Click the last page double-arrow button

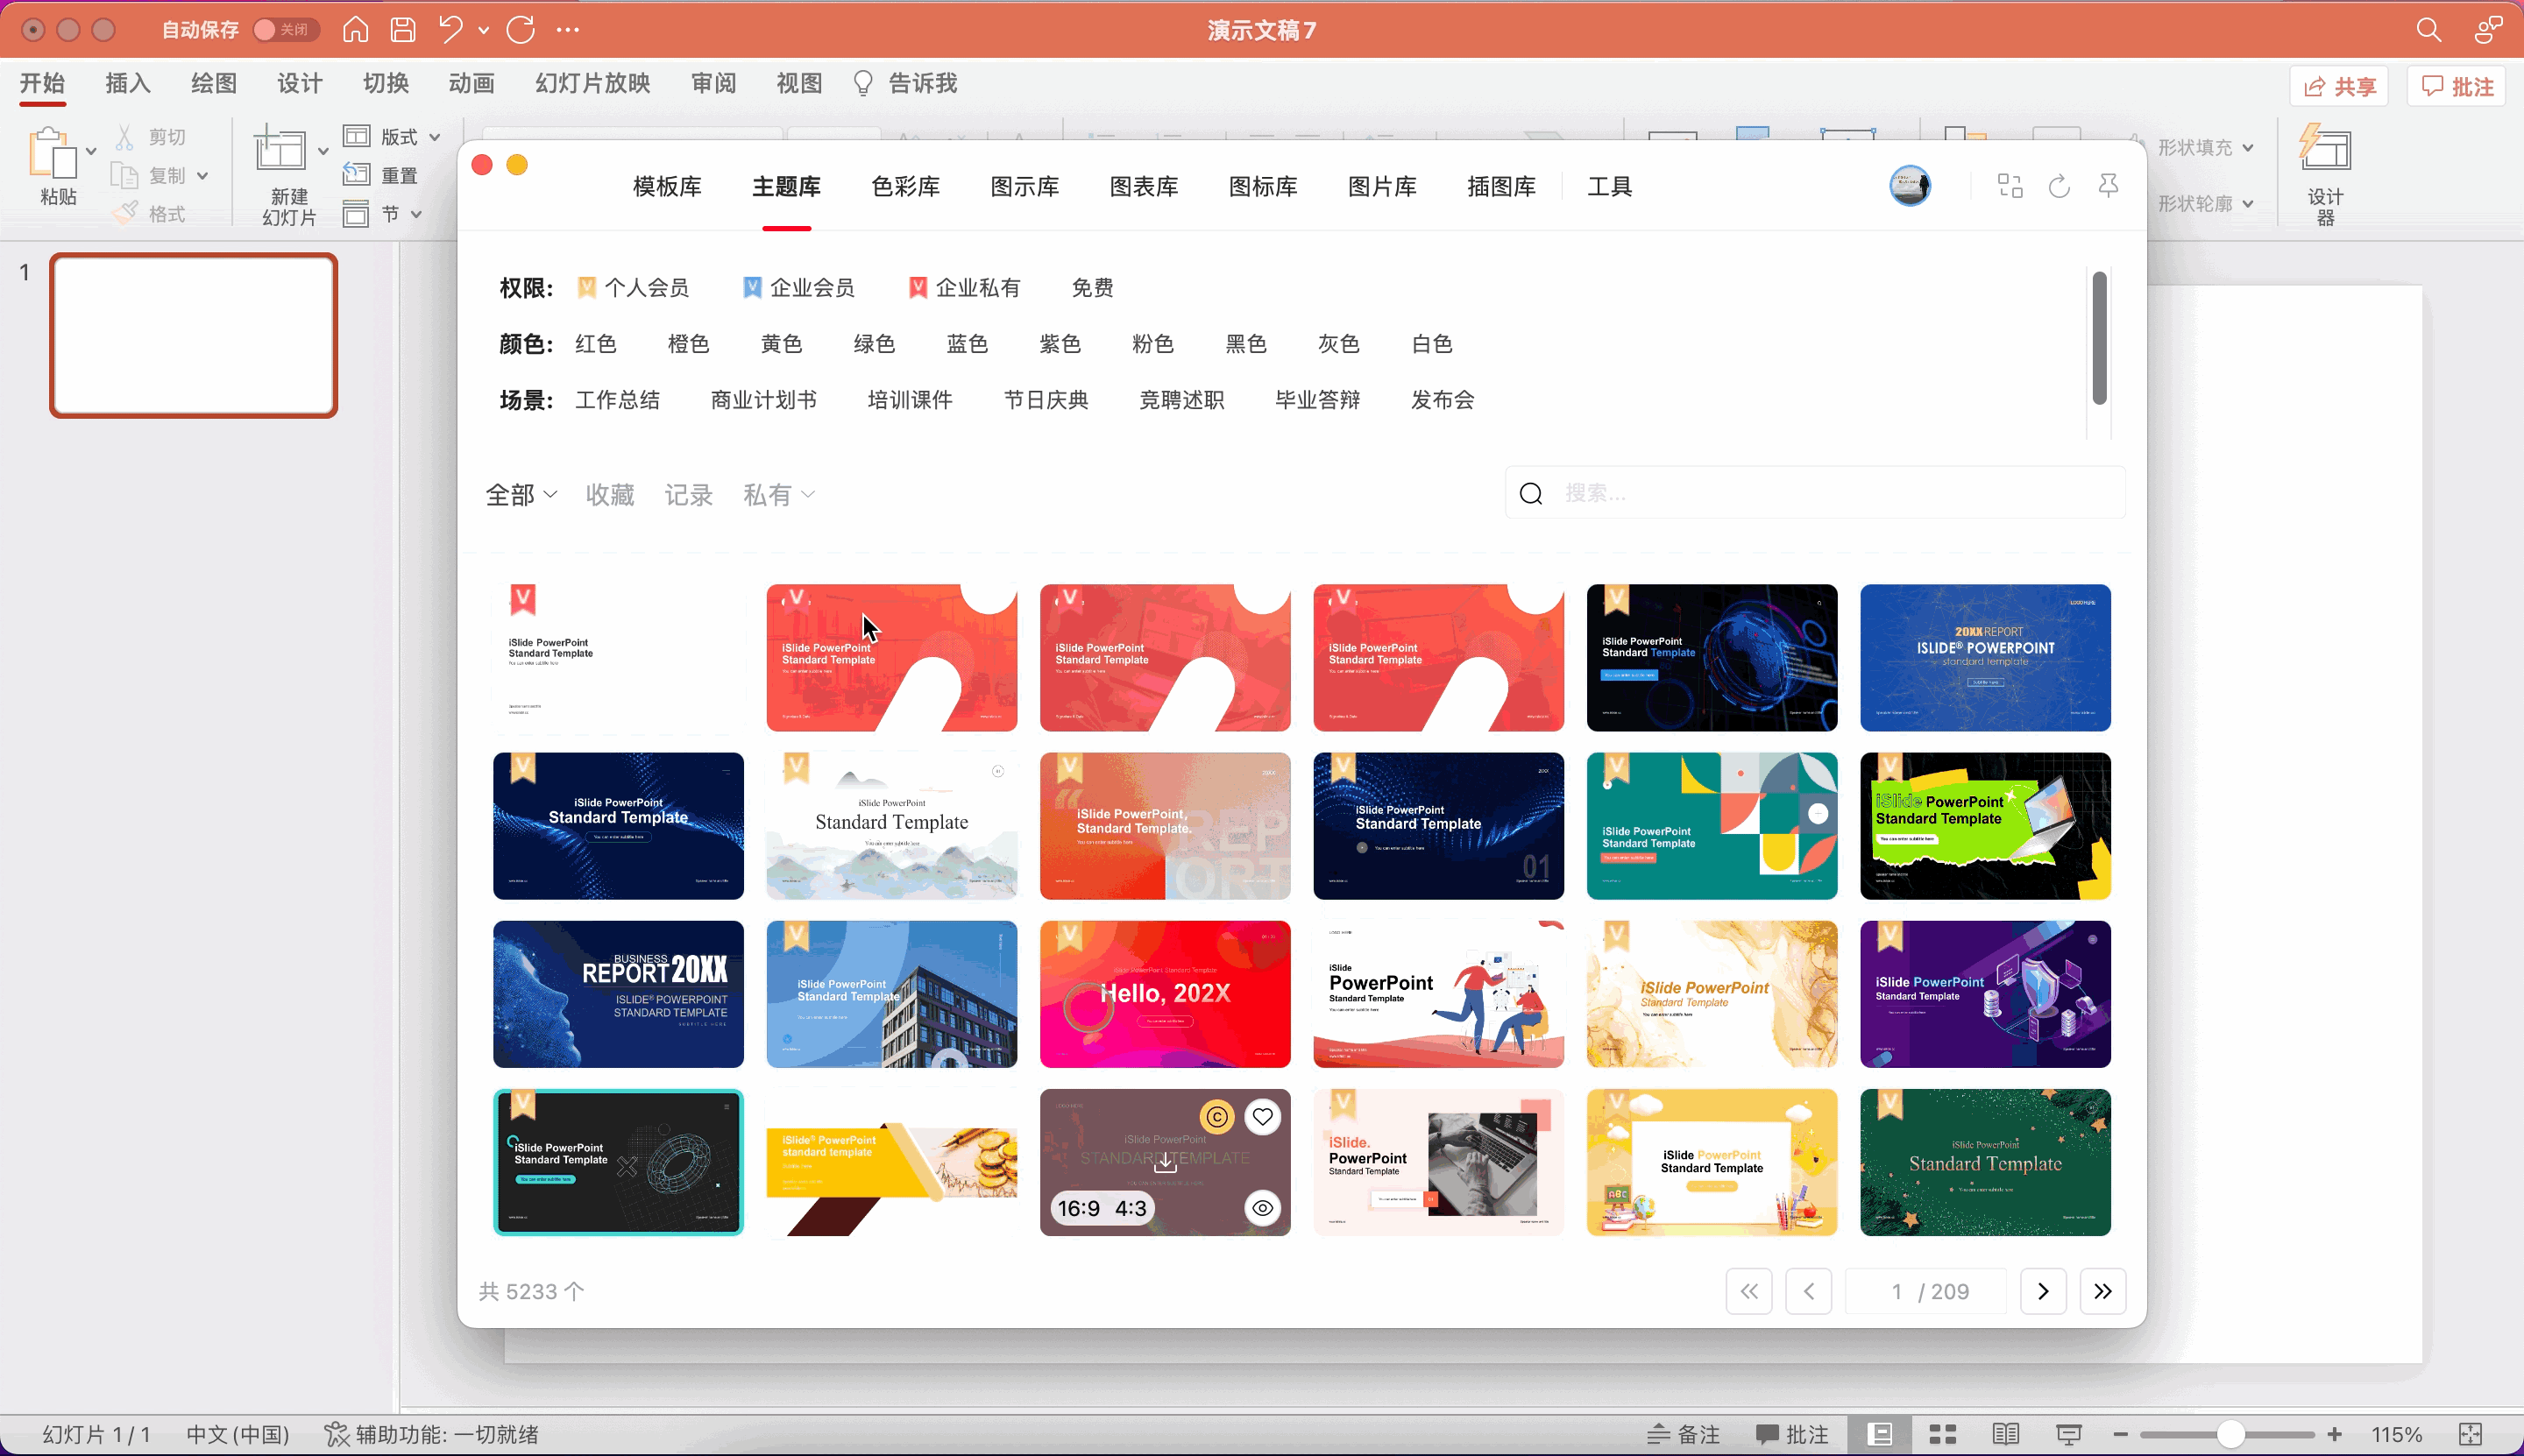pyautogui.click(x=2102, y=1291)
